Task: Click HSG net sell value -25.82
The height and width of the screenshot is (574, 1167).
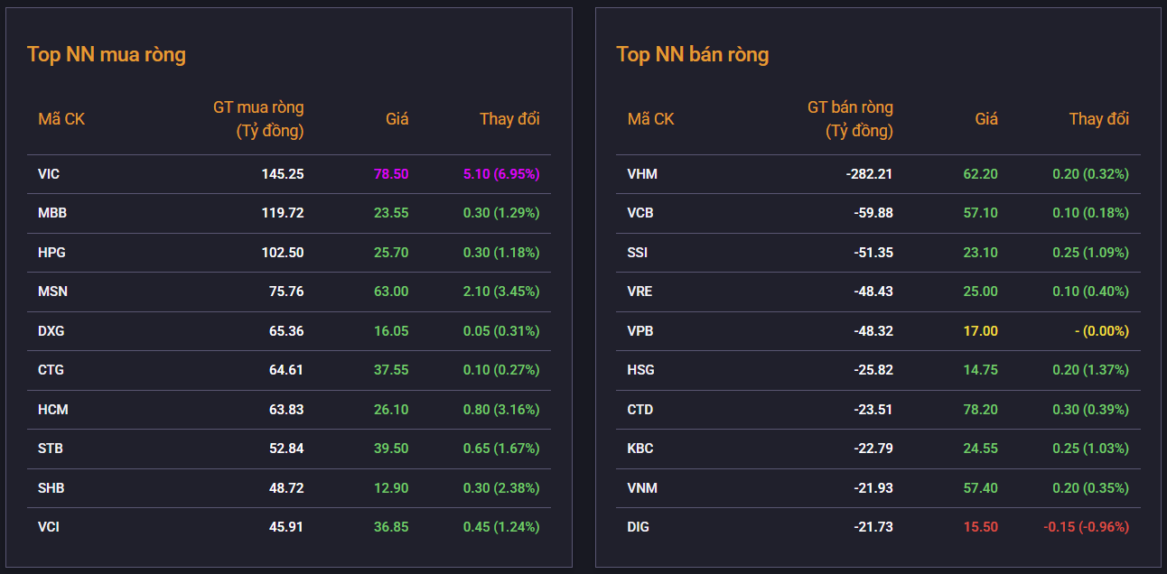Action: click(873, 370)
